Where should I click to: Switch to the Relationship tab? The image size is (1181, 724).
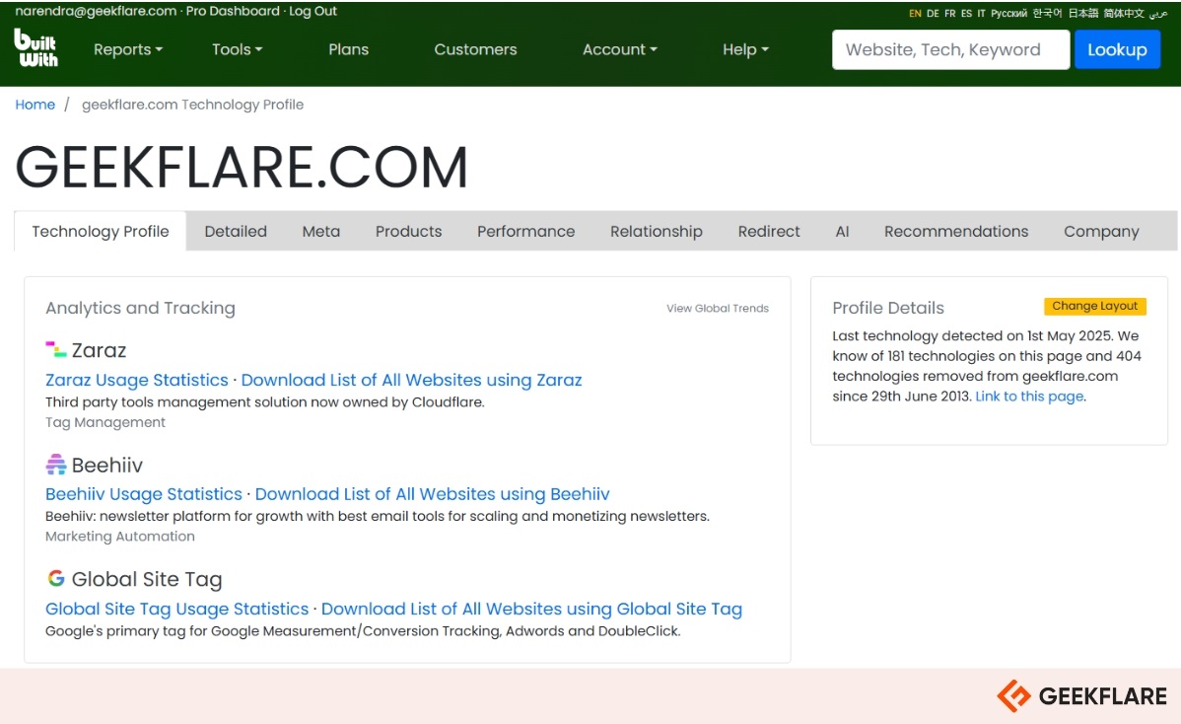coord(656,231)
